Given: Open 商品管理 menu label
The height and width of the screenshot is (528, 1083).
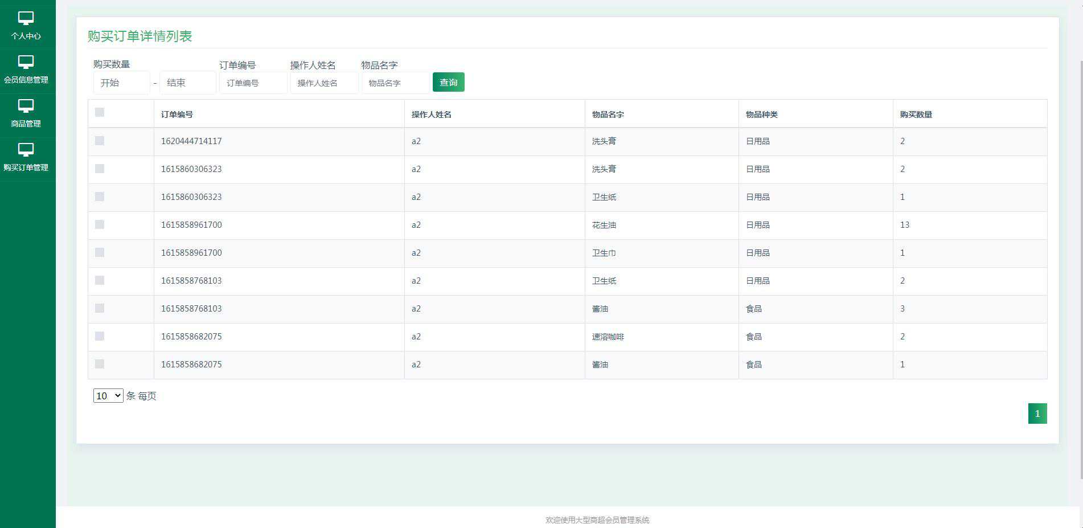Looking at the screenshot, I should (26, 124).
